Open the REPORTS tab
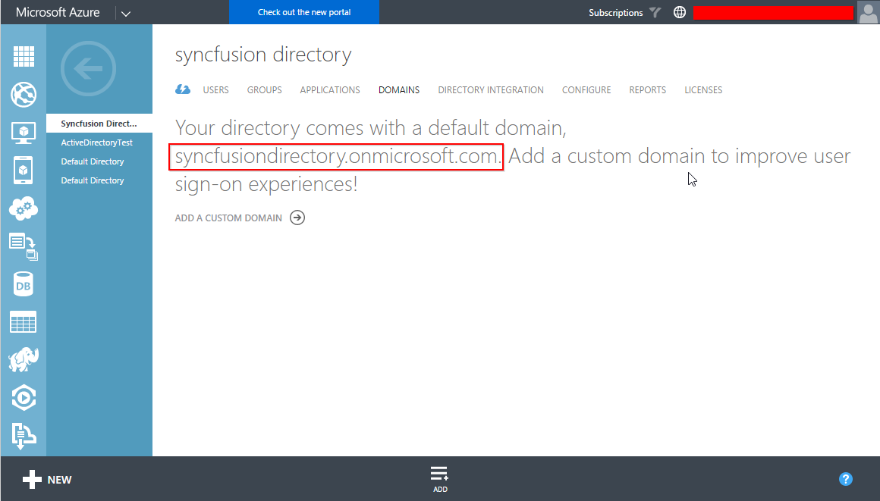This screenshot has width=880, height=501. click(x=648, y=89)
